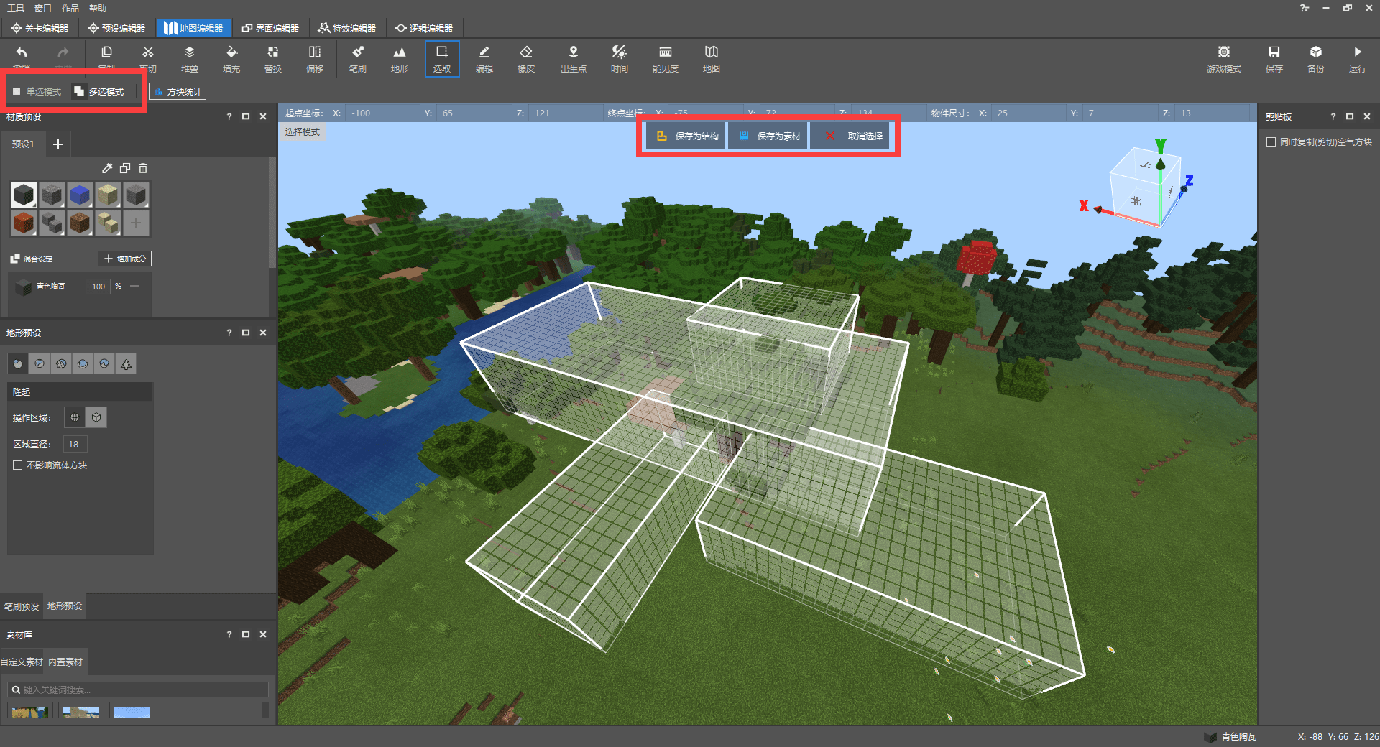1380x747 pixels.
Task: Set 操作区域 to cube shape
Action: [96, 417]
